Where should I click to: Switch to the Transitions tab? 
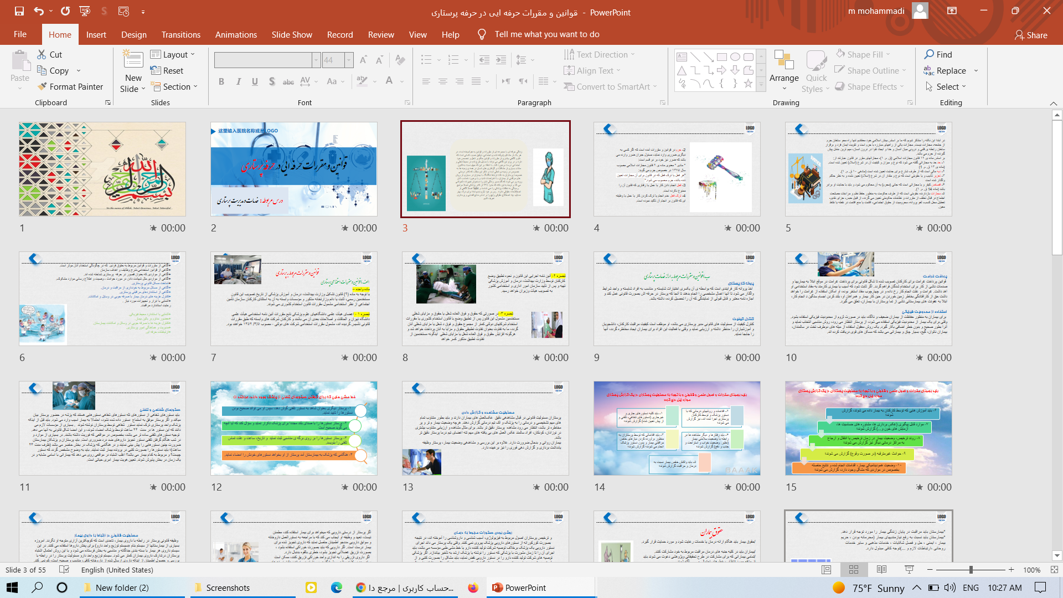pyautogui.click(x=180, y=34)
